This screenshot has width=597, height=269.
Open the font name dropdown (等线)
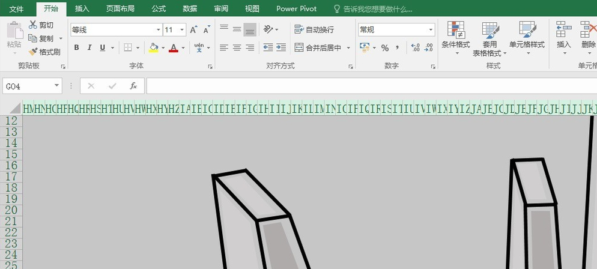pos(159,29)
